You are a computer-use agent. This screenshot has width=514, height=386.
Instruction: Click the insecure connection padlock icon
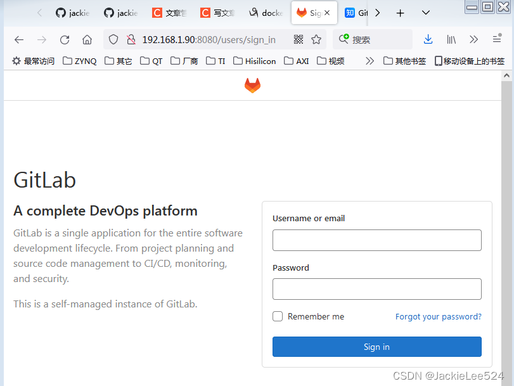131,40
